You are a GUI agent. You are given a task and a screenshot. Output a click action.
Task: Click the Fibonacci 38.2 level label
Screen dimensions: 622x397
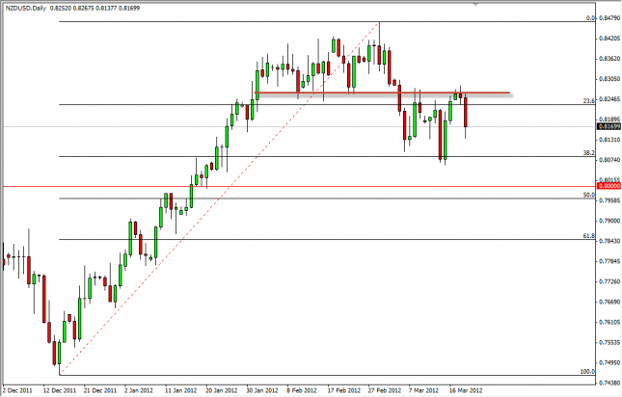point(589,153)
